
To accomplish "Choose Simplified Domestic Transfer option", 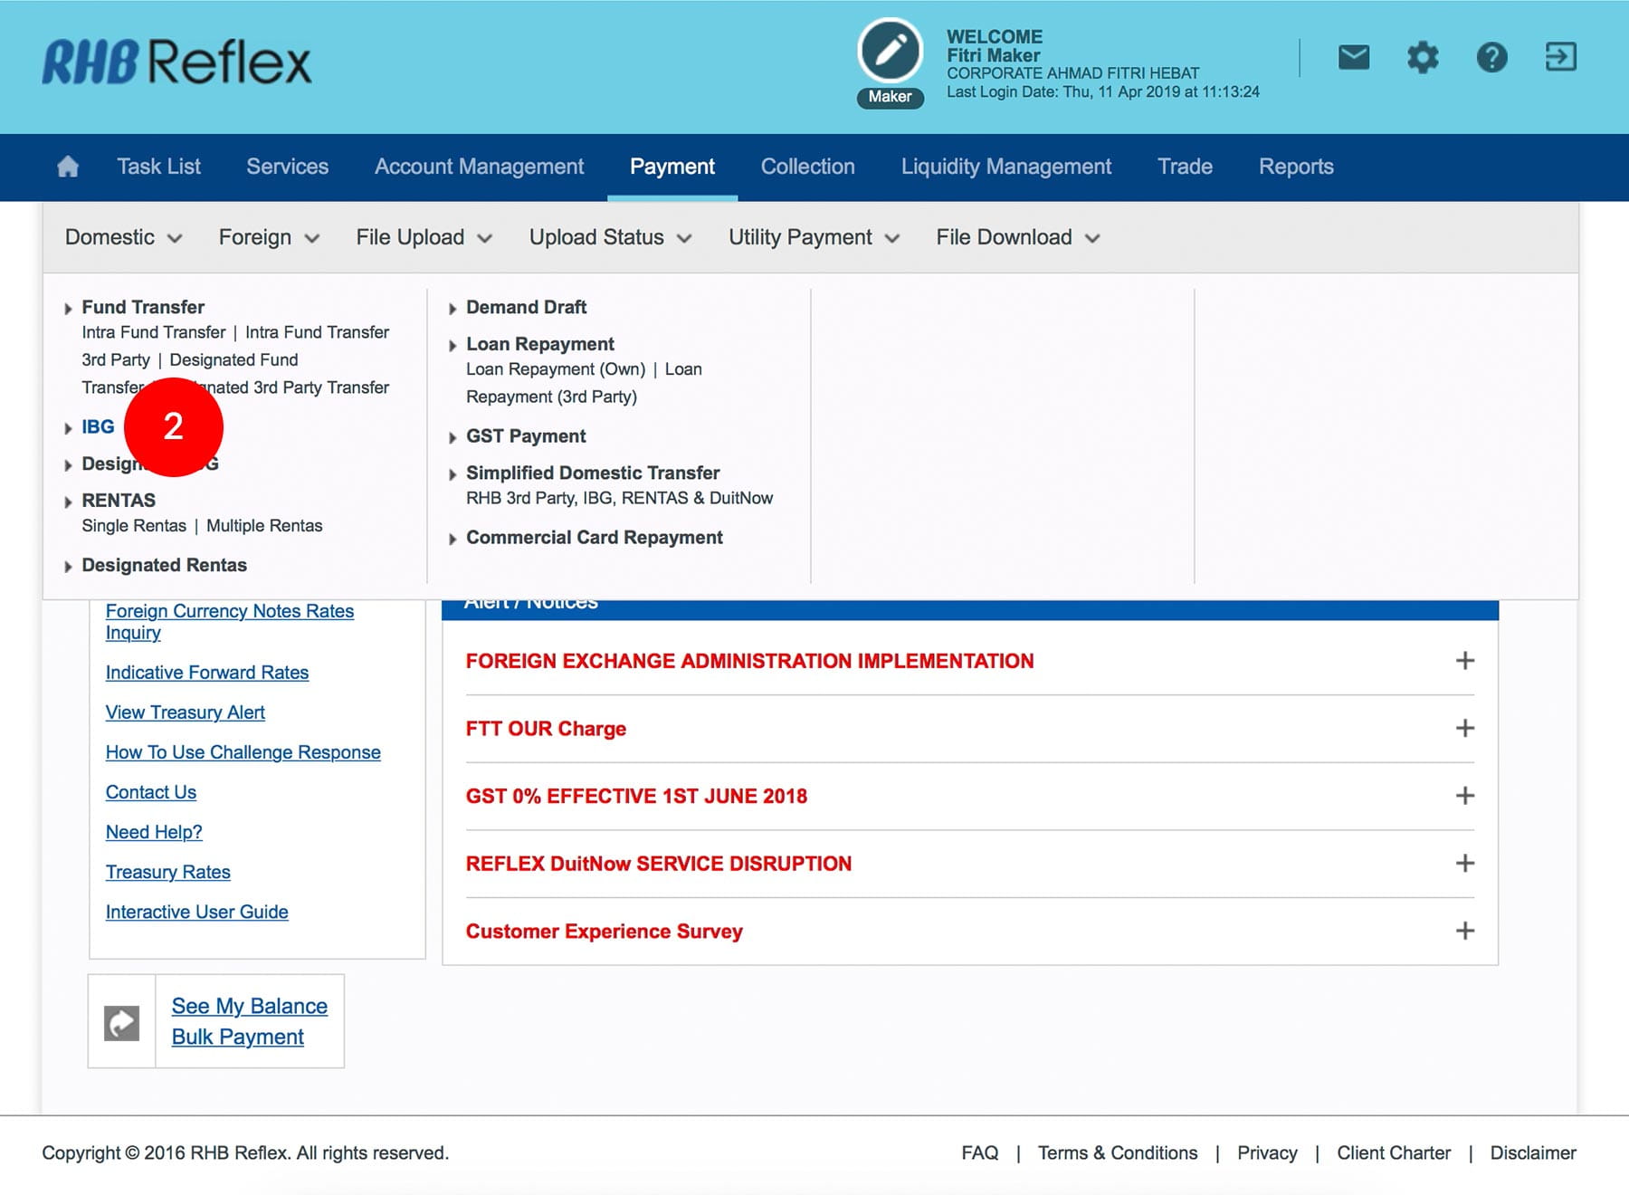I will coord(593,473).
